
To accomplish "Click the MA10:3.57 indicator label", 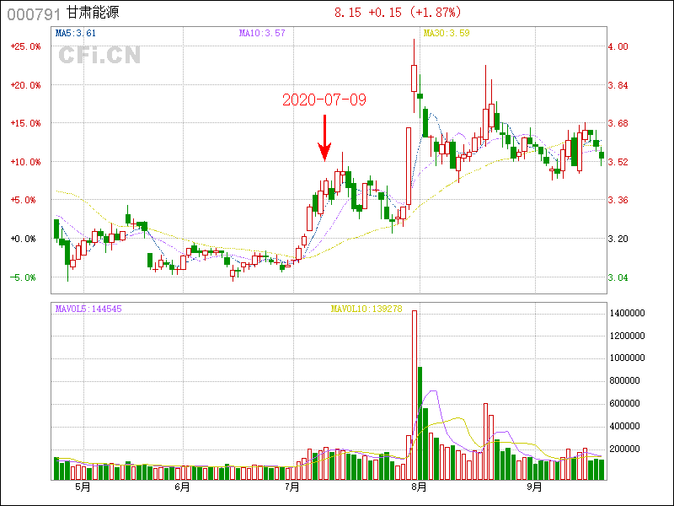I will point(262,34).
